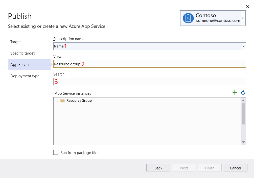Image resolution: width=254 pixels, height=178 pixels.
Task: Refresh the App Service instances list
Action: 243,92
